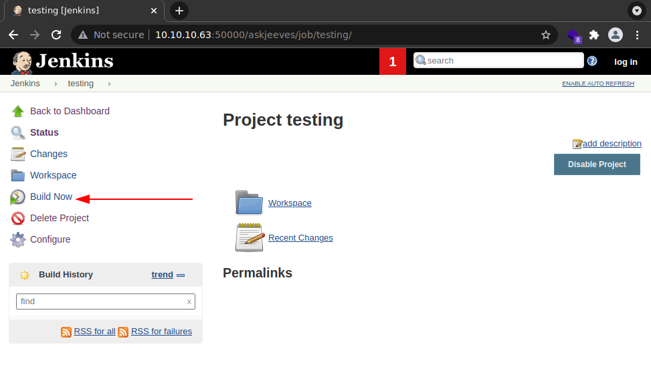Click the large Workspace folder icon
The image size is (651, 367).
click(249, 203)
